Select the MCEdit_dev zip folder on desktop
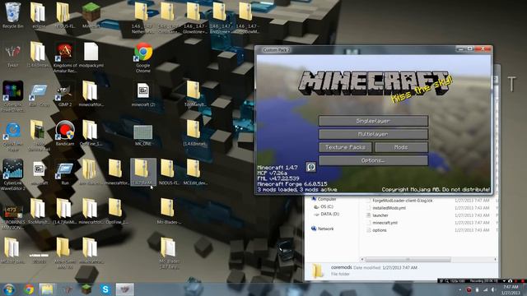This screenshot has height=296, width=527. tap(195, 172)
